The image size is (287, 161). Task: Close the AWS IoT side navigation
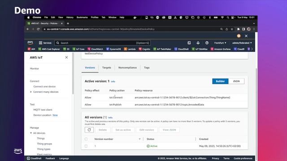tap(66, 57)
